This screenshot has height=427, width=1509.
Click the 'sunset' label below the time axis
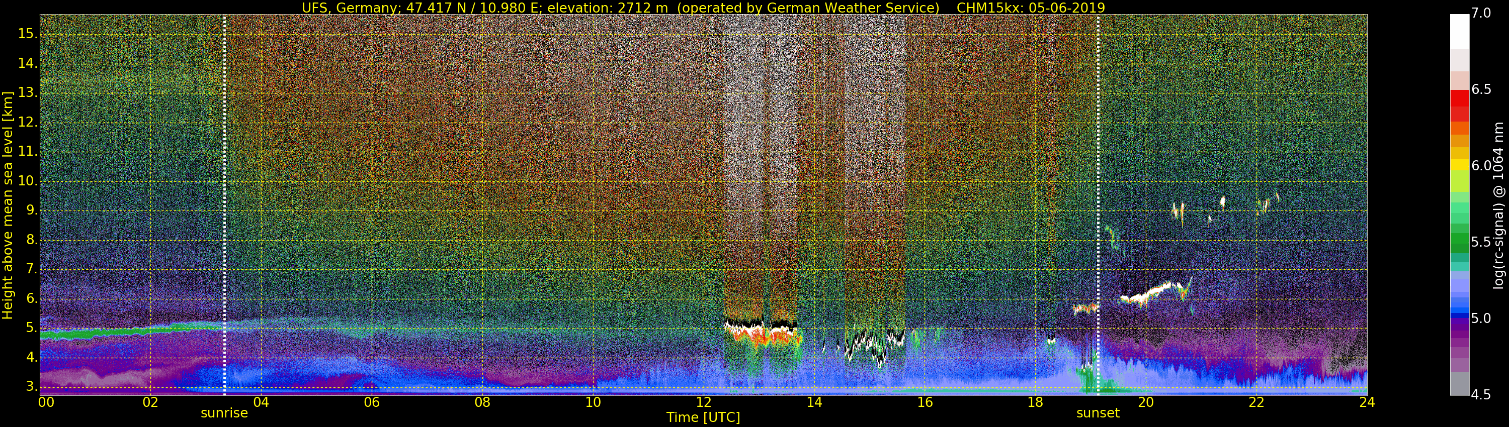point(1098,413)
